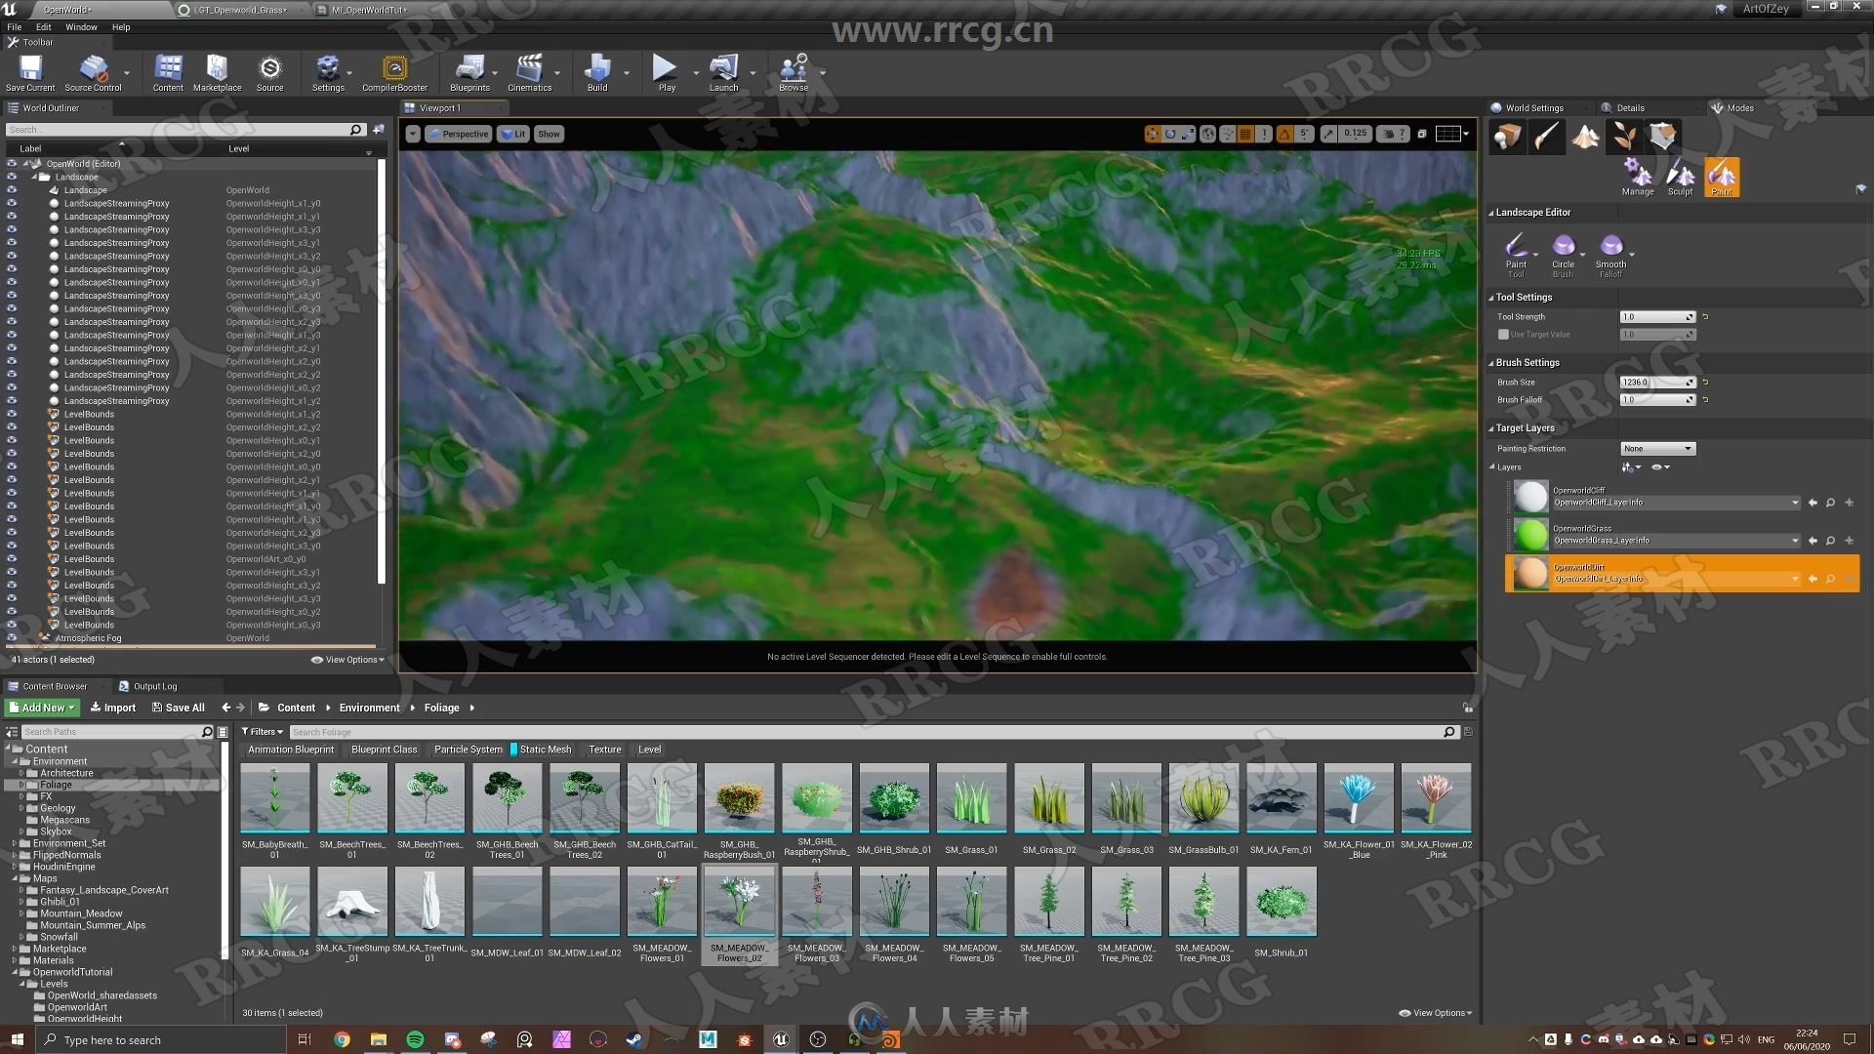Viewport: 1874px width, 1054px height.
Task: Adjust the Brush Size slider value
Action: click(x=1655, y=381)
